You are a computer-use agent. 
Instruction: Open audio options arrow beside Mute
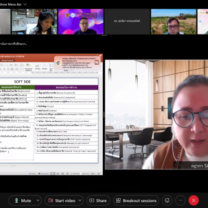tap(38, 200)
